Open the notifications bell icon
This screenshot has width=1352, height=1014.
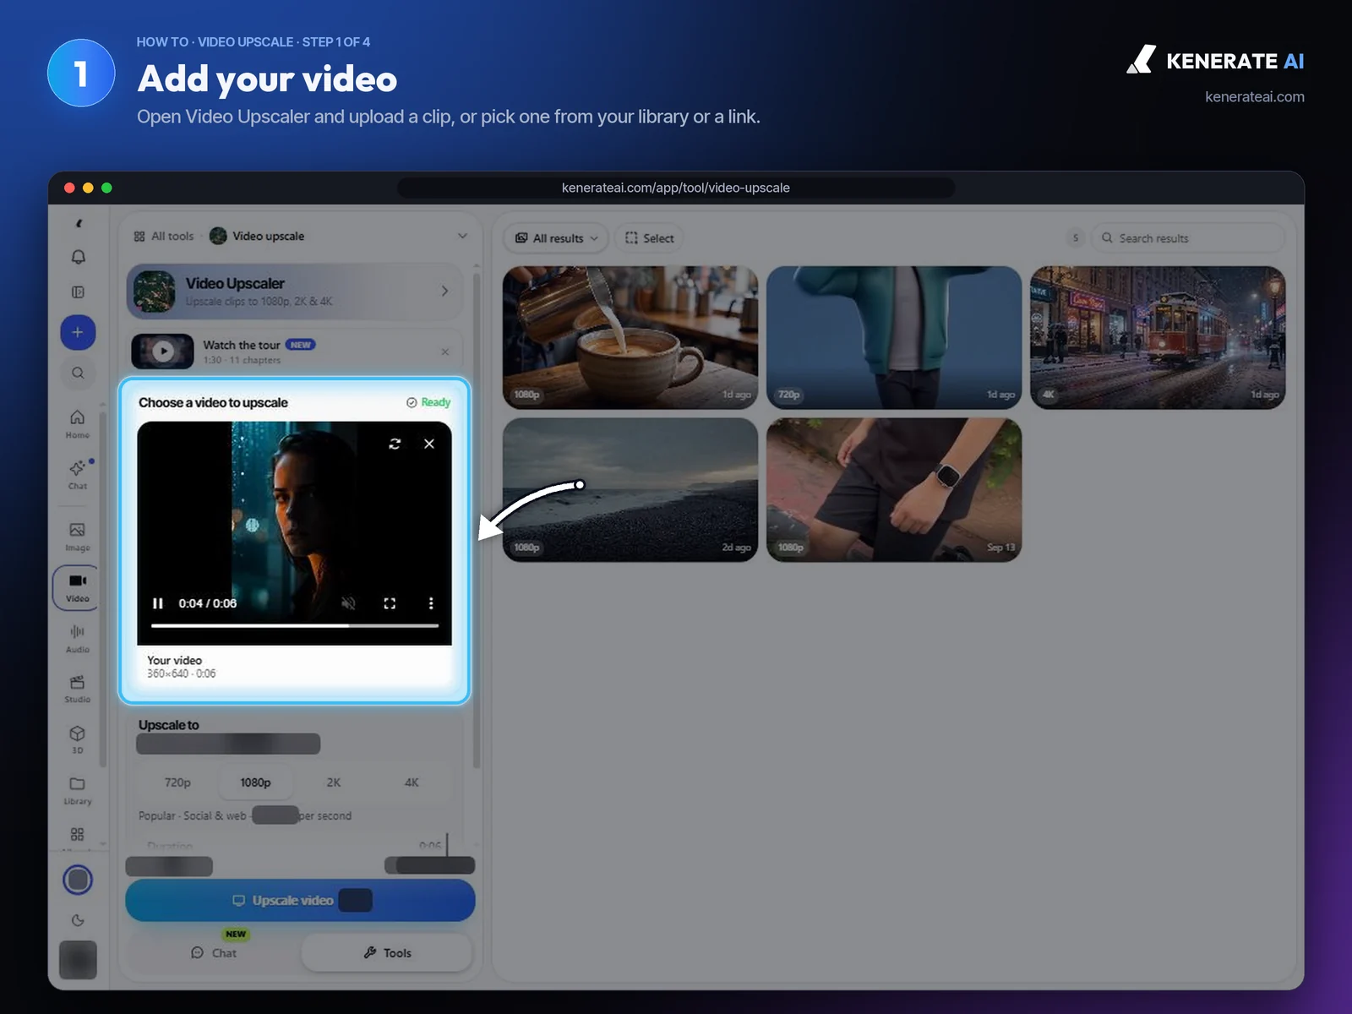[x=78, y=257]
